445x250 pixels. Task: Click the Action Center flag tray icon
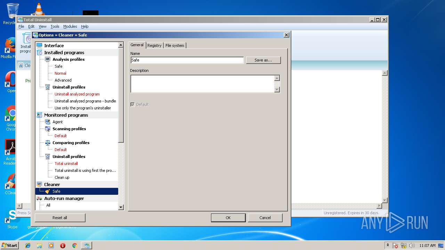click(395, 245)
